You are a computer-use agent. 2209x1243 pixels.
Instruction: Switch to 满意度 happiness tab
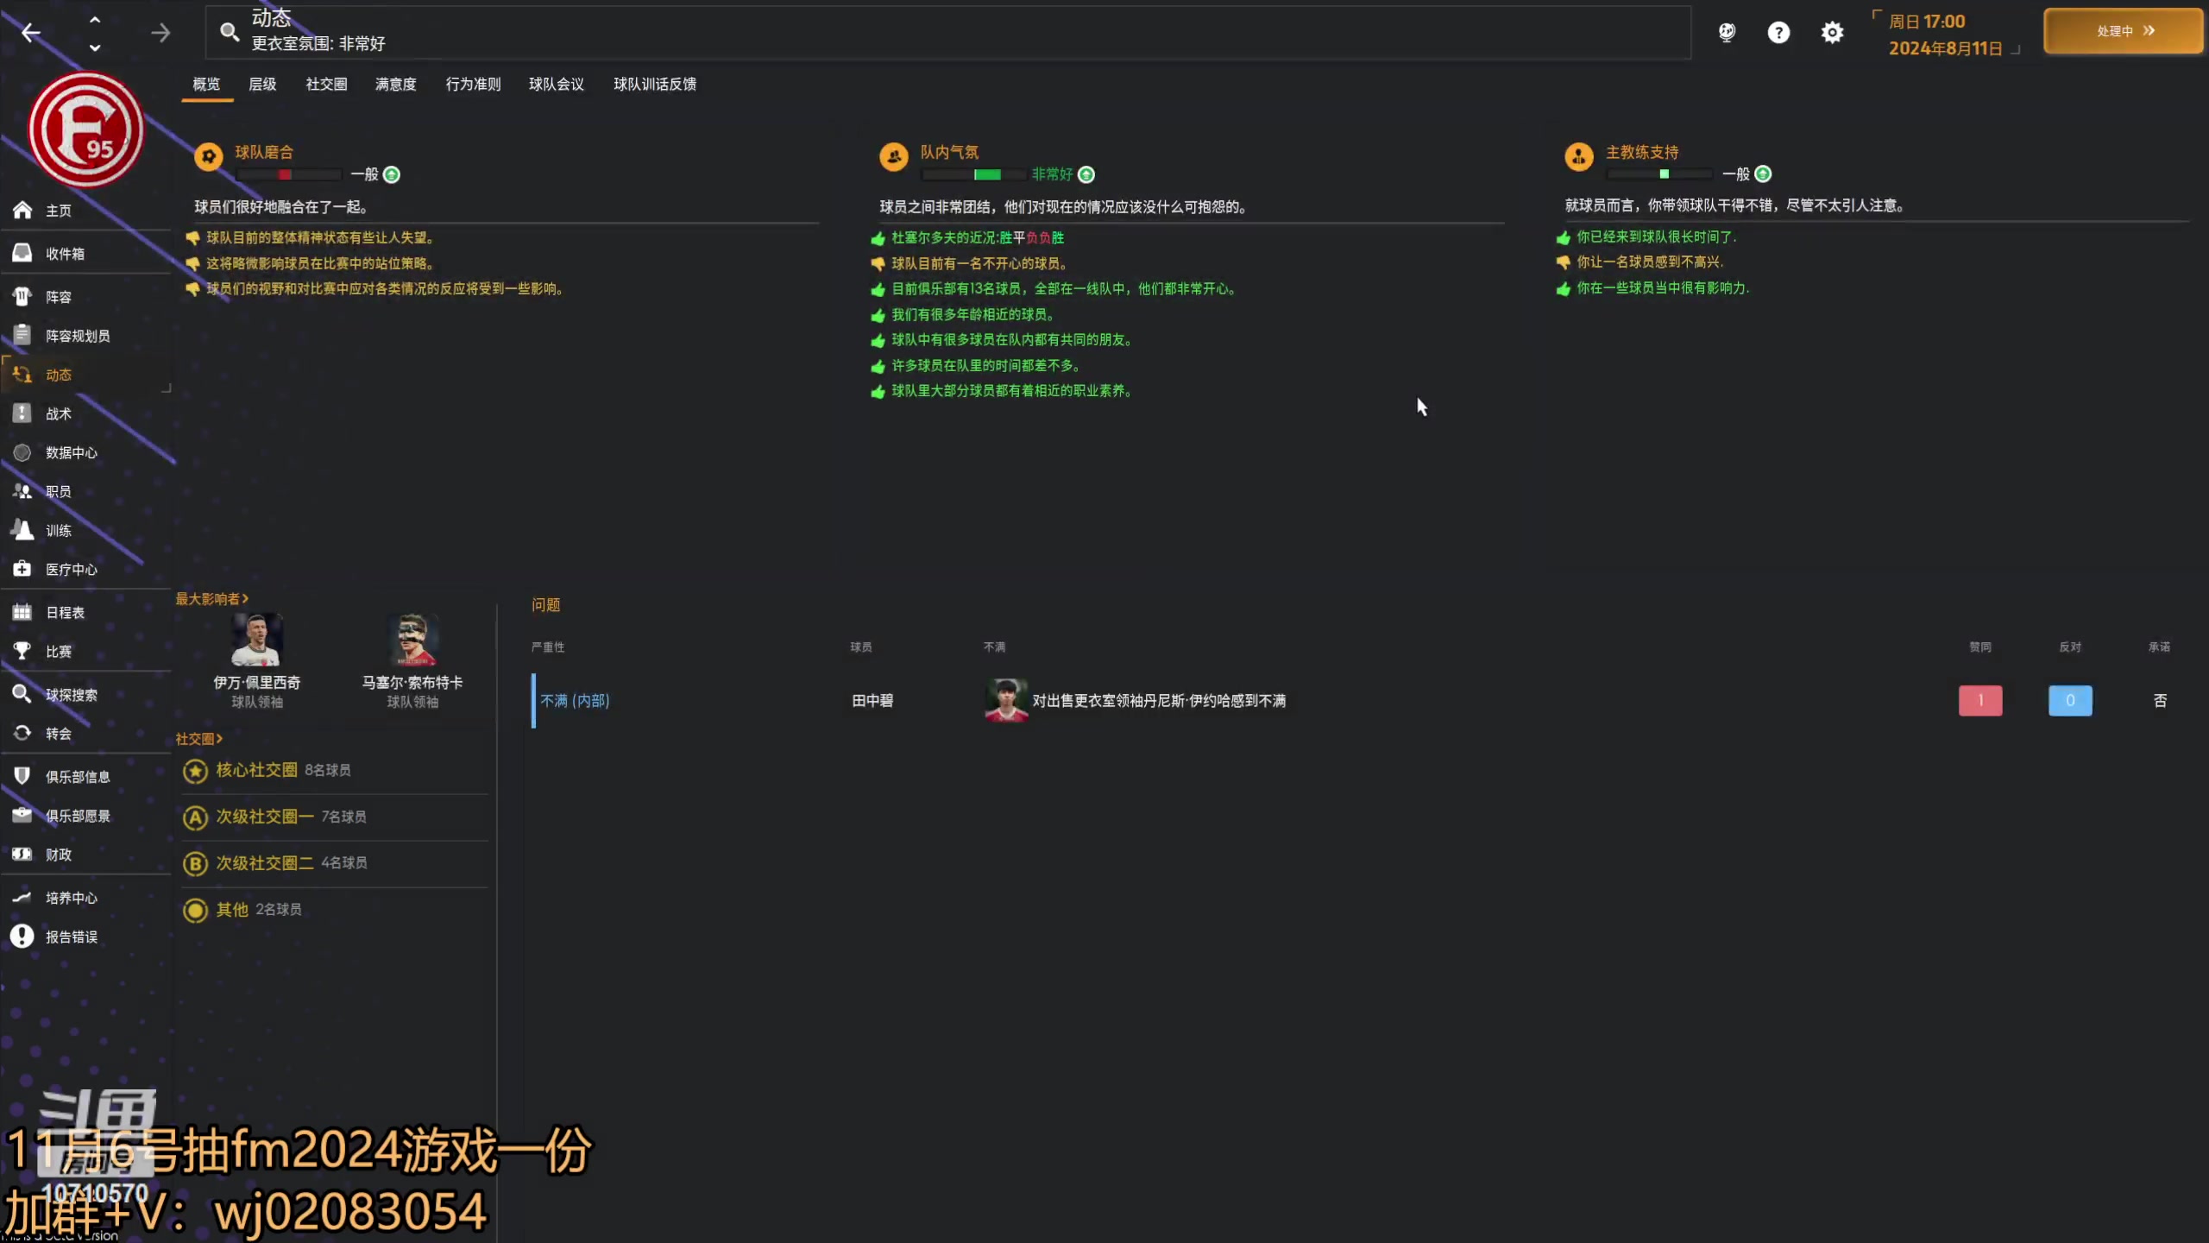tap(395, 84)
